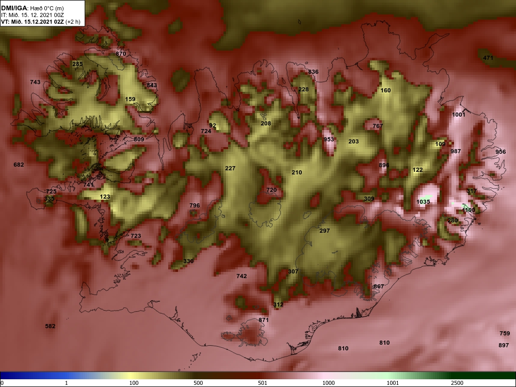This screenshot has width=516, height=387.
Task: Click the map value 1035
Action: coord(423,202)
